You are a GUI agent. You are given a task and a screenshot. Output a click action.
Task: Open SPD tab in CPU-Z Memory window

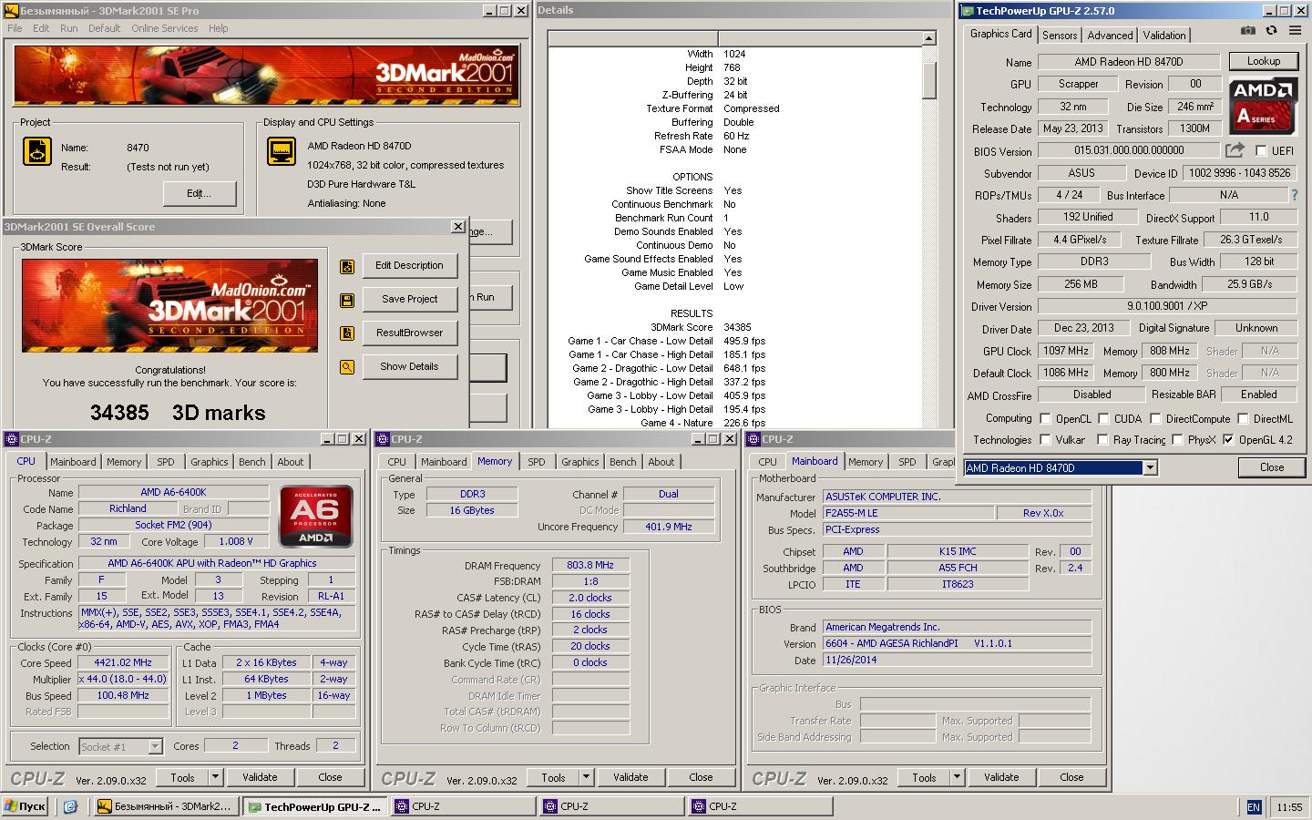click(x=537, y=462)
